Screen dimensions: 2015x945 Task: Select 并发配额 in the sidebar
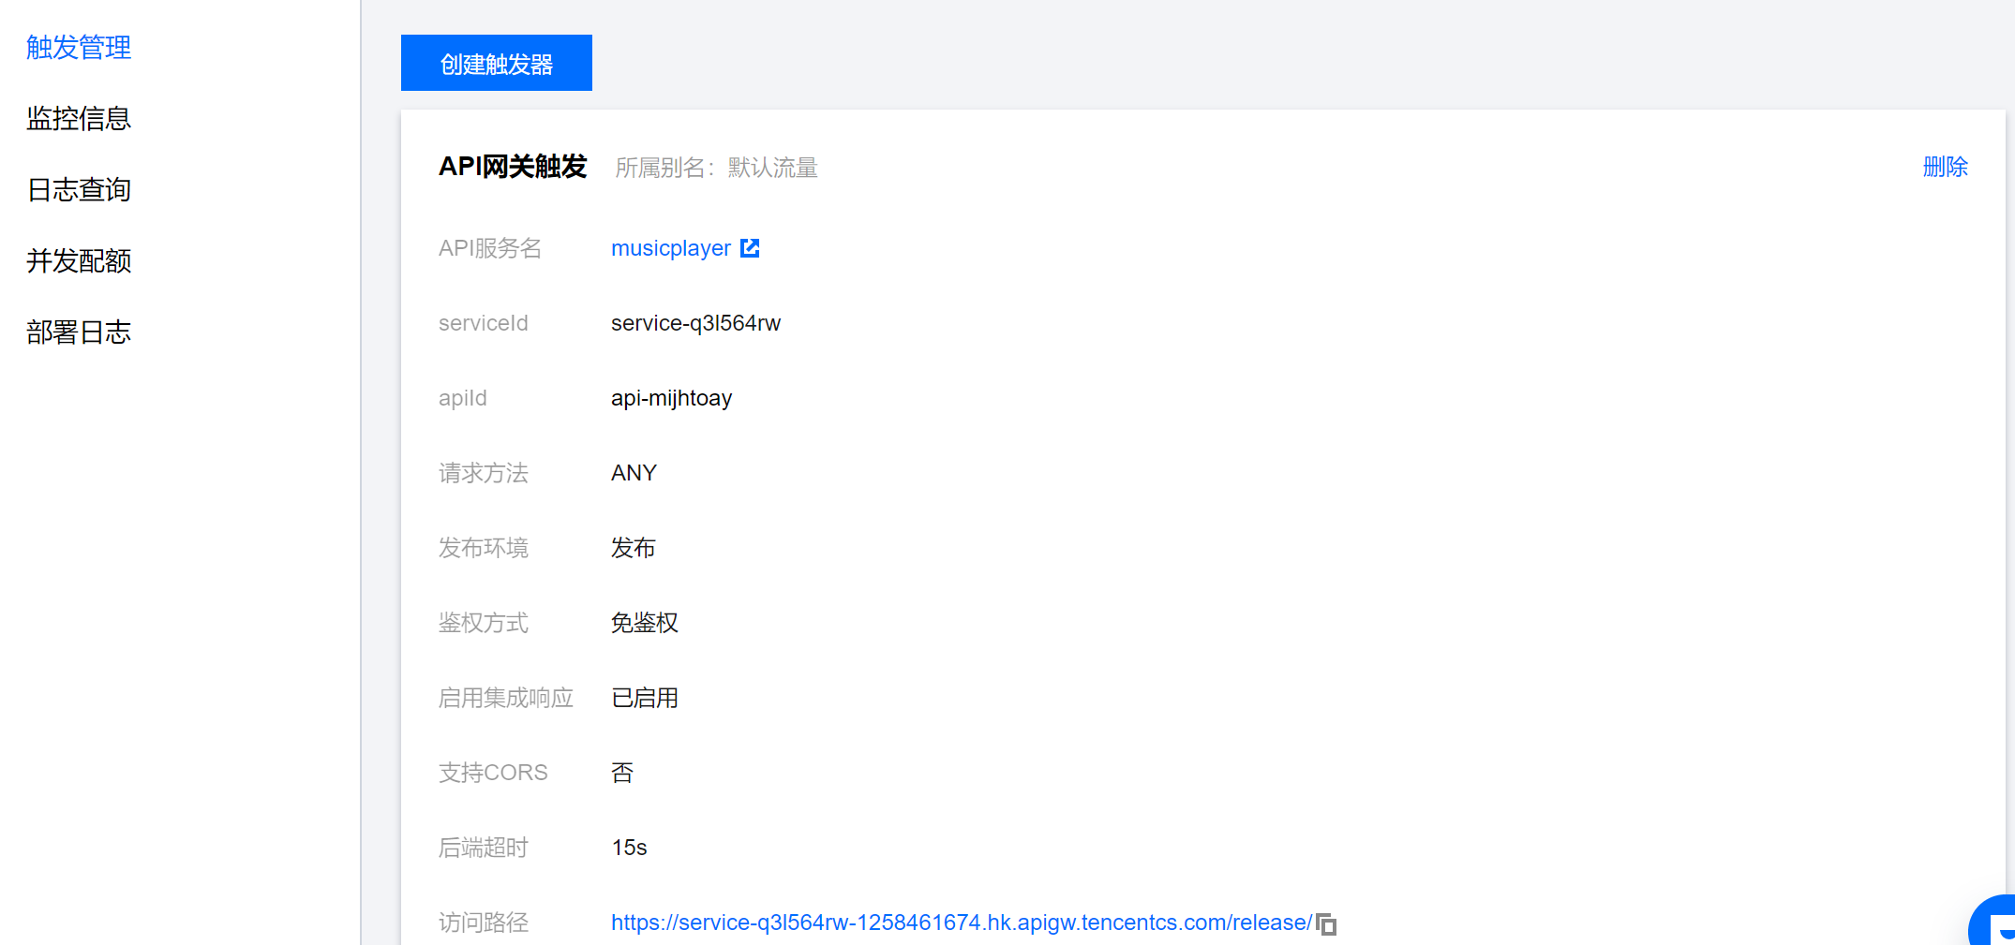[x=79, y=260]
